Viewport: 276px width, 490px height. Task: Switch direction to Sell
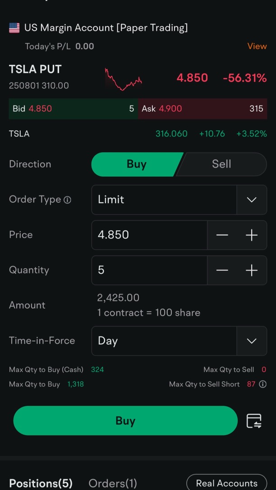pos(221,164)
